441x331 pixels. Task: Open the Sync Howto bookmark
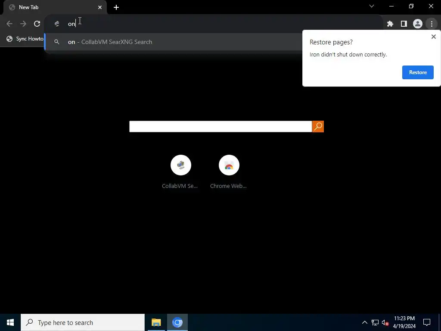pos(25,39)
